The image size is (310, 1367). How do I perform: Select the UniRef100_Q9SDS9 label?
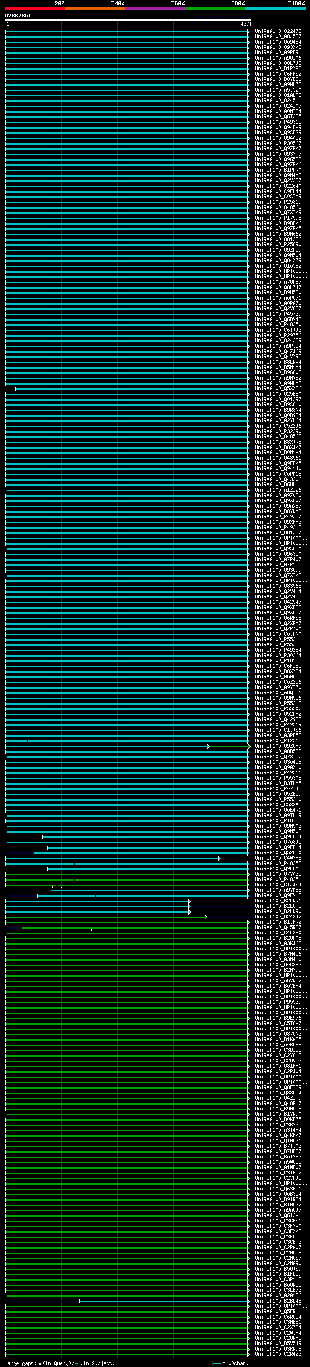click(x=278, y=133)
